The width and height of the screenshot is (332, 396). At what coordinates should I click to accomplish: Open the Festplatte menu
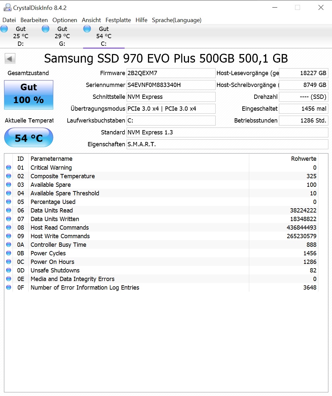(x=118, y=20)
